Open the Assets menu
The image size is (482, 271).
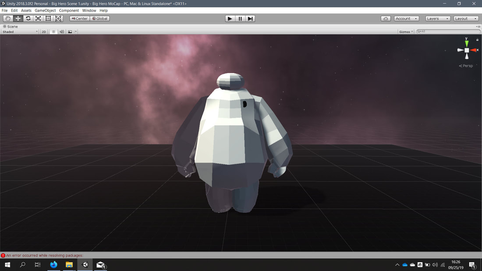pos(26,10)
